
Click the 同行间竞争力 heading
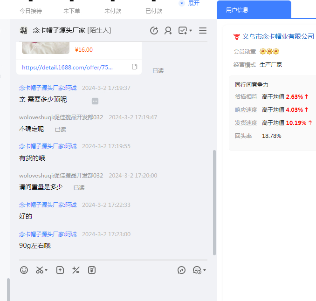click(252, 85)
